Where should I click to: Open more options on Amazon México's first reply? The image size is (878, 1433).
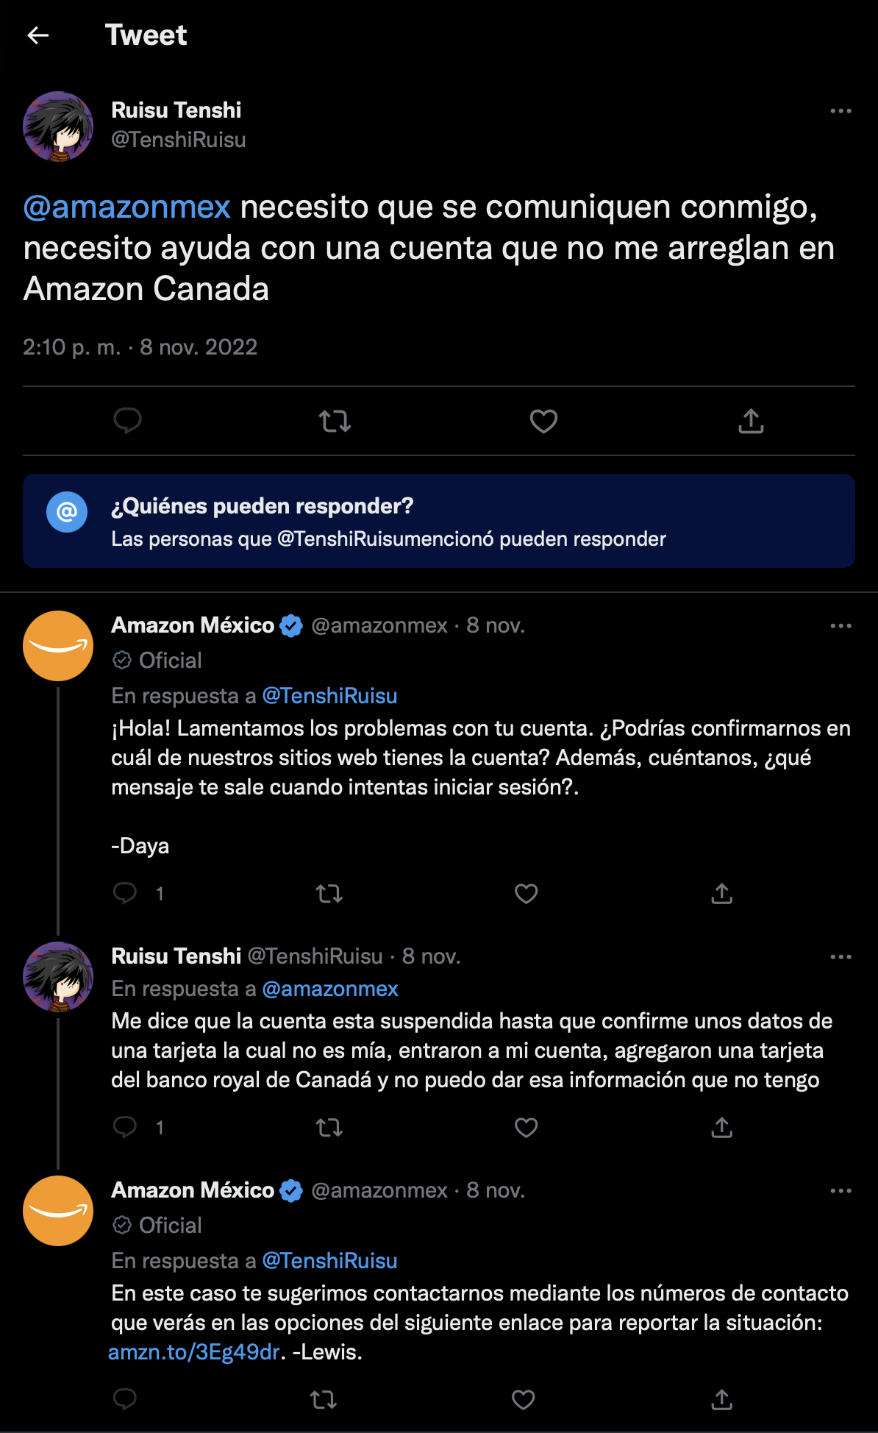839,625
